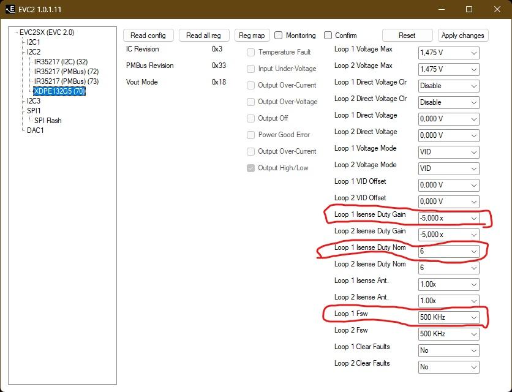Click the Reset button
Screen dimensions: 512x392
click(407, 36)
